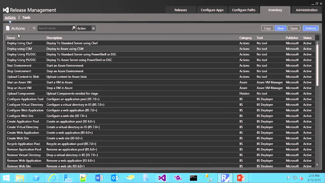This screenshot has height=183, width=325.
Task: Select the Create Virtual Directory row
Action: click(160, 127)
